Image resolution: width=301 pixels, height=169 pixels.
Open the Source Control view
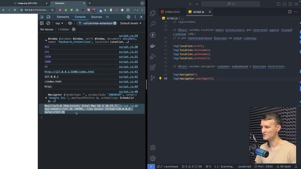click(x=153, y=78)
